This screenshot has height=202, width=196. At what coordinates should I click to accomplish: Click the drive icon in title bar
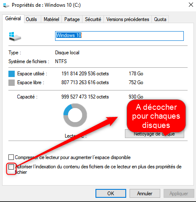(x=6, y=5)
